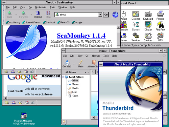Open SeaMonkey Window menu
This screenshot has height=127, width=169.
pyautogui.click(x=63, y=7)
